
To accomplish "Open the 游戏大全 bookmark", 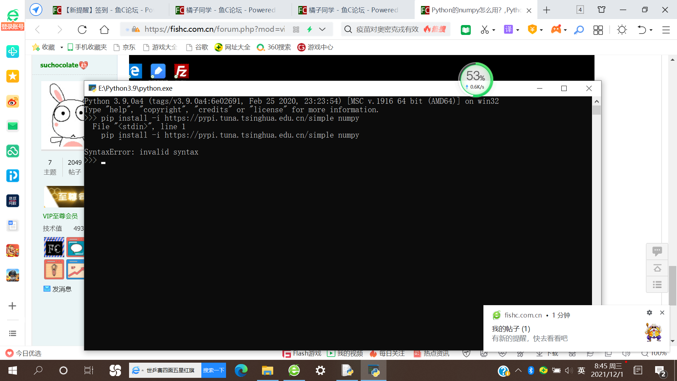I will 160,47.
